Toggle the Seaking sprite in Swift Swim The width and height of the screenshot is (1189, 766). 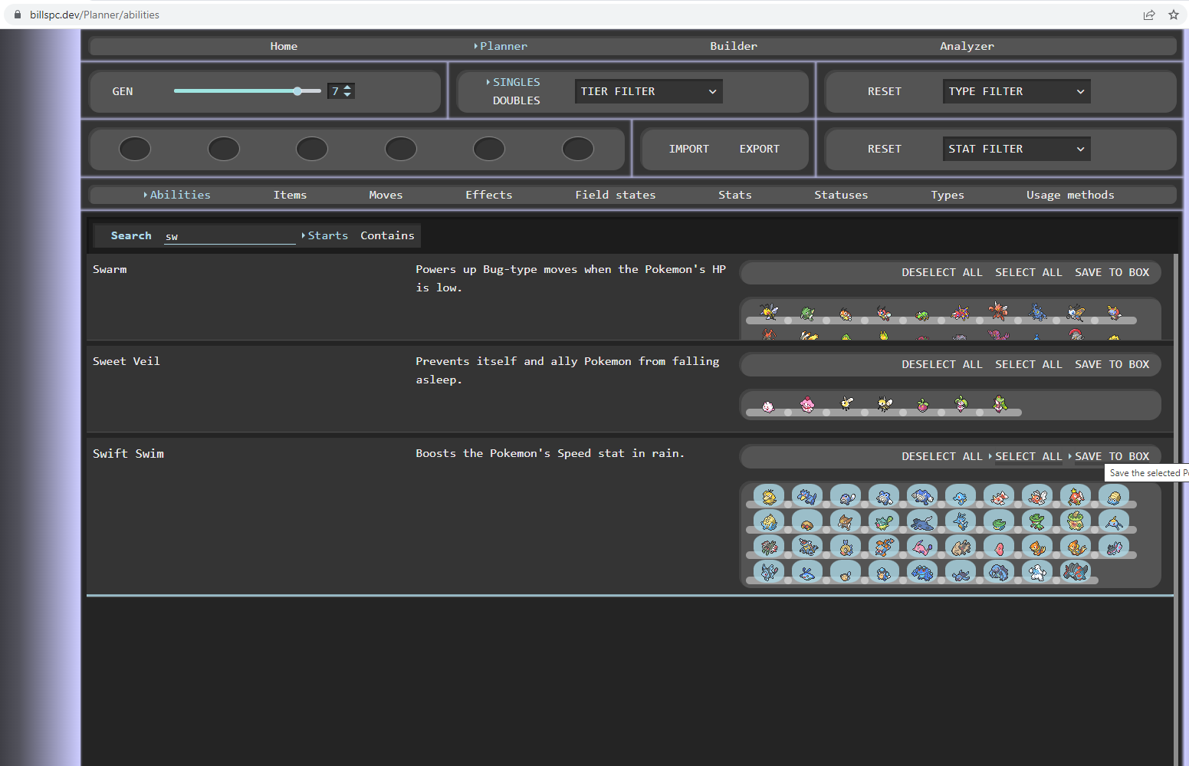coord(1037,496)
